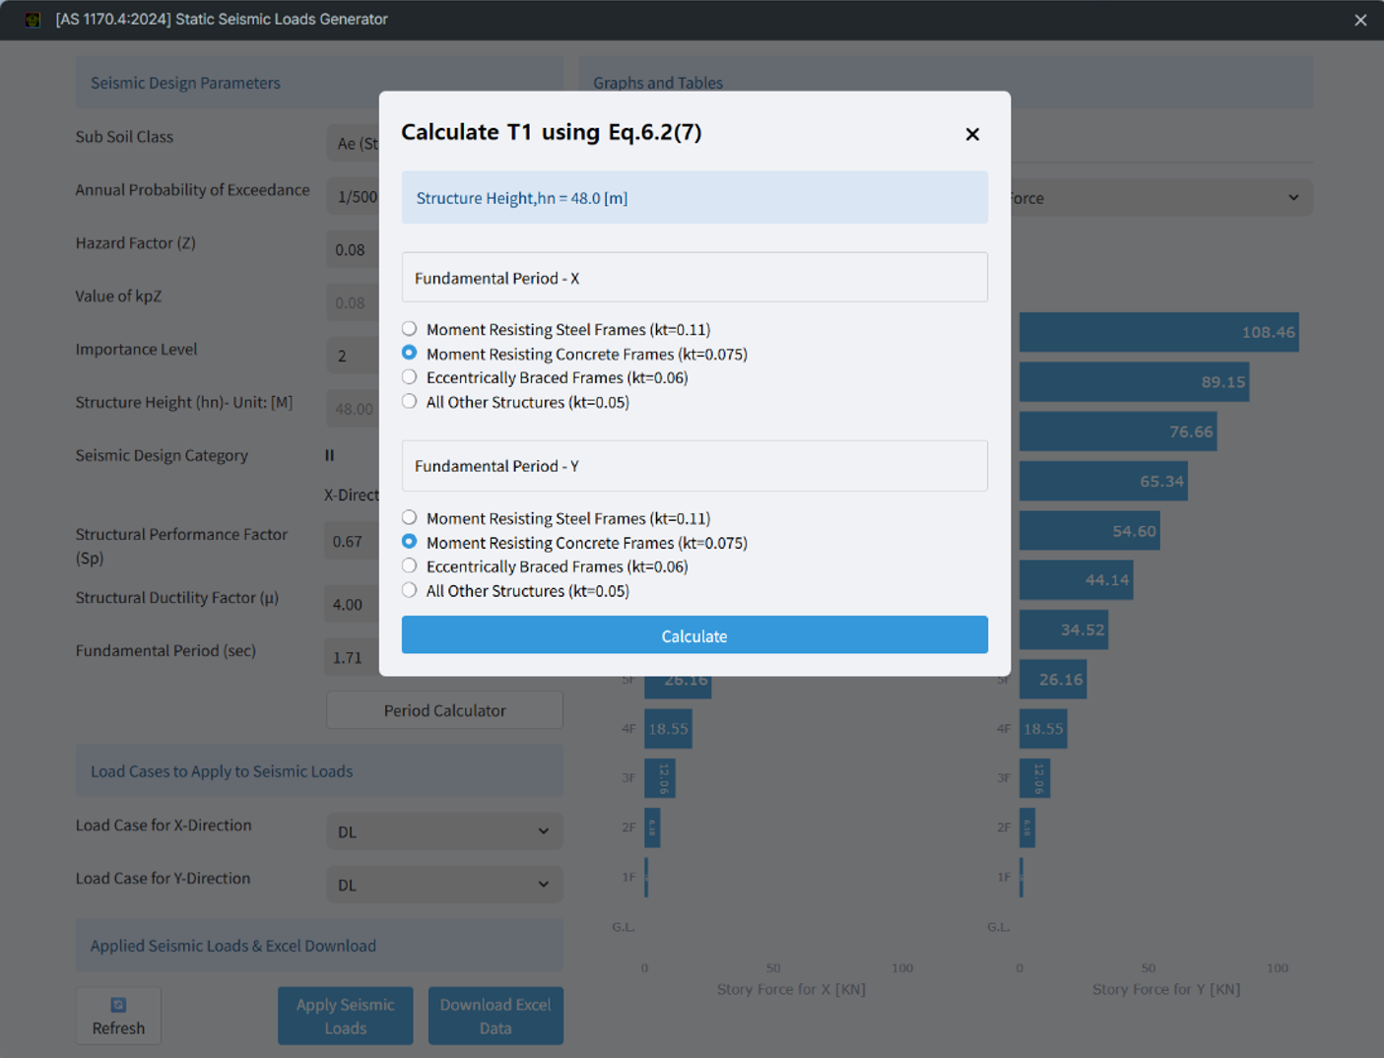Screen dimensions: 1384x1058
Task: Open the Period Calculator
Action: pyautogui.click(x=444, y=710)
